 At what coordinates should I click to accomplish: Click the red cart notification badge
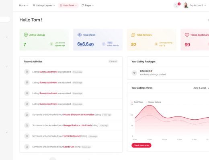[179, 4]
